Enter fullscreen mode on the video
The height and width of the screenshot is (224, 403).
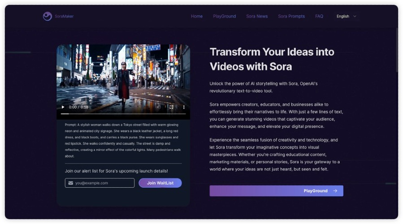point(171,107)
